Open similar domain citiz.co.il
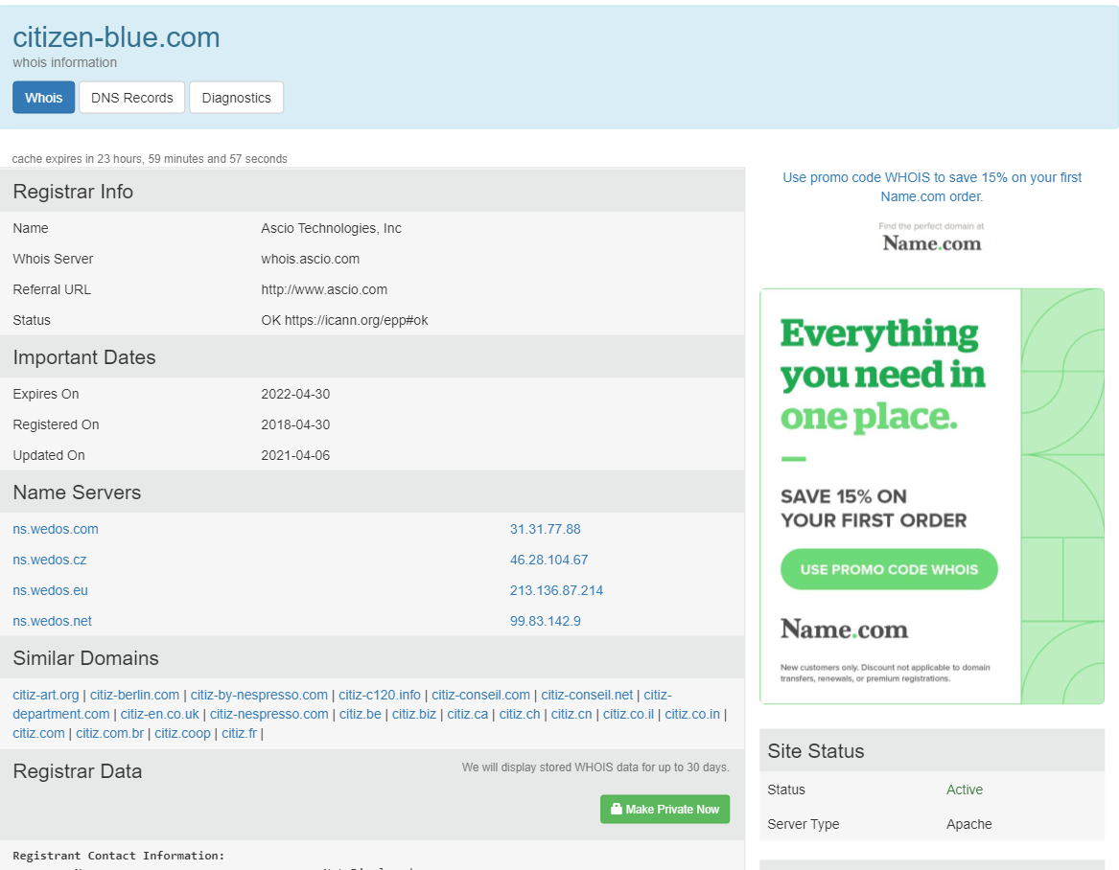1119x870 pixels. [x=628, y=714]
